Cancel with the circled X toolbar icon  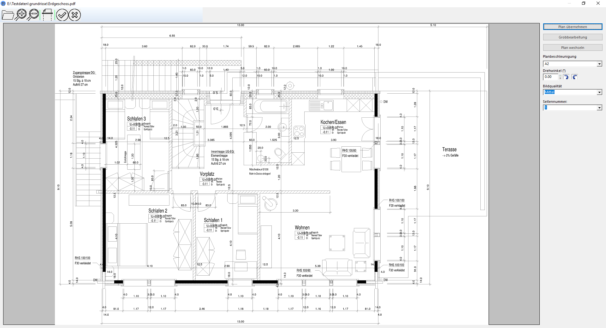click(x=74, y=15)
